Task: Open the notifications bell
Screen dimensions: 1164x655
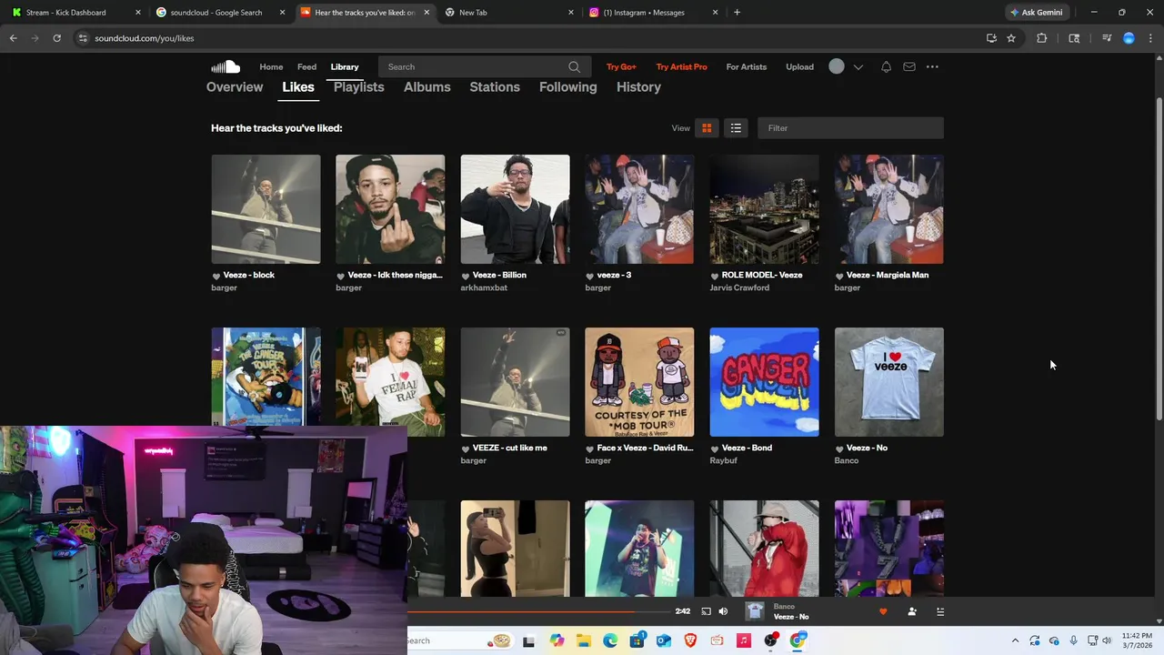Action: point(886,66)
